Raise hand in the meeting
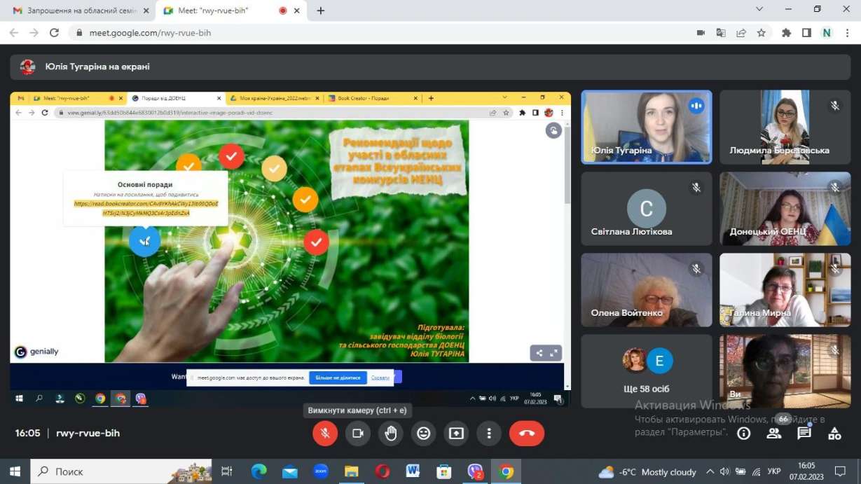The width and height of the screenshot is (861, 484). click(391, 434)
